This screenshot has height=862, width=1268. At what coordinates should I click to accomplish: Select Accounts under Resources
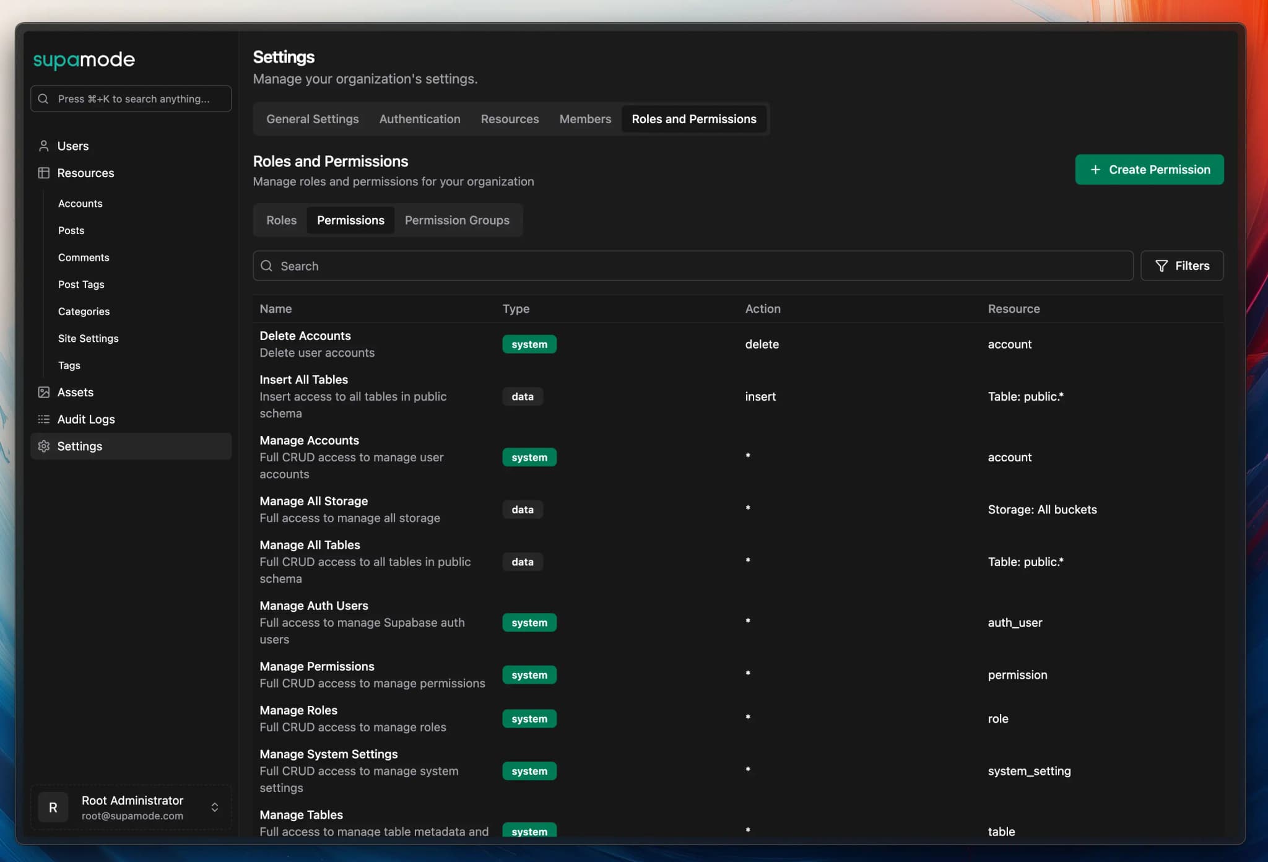click(x=80, y=203)
